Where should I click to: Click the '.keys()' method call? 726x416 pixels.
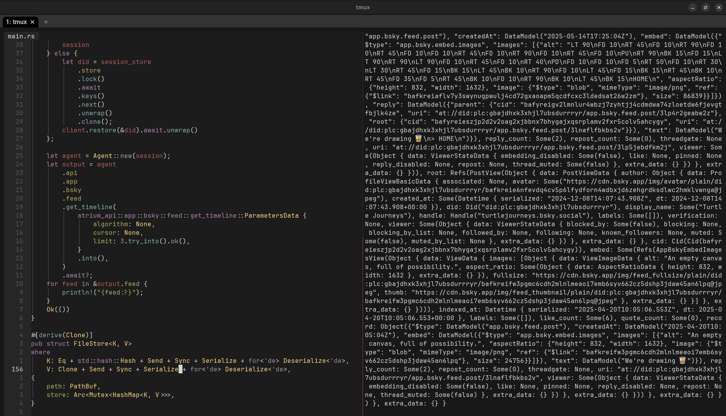tap(91, 96)
